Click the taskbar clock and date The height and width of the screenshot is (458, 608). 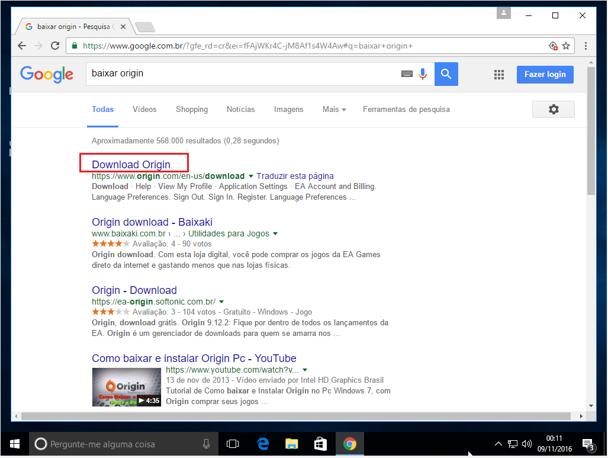(x=555, y=444)
